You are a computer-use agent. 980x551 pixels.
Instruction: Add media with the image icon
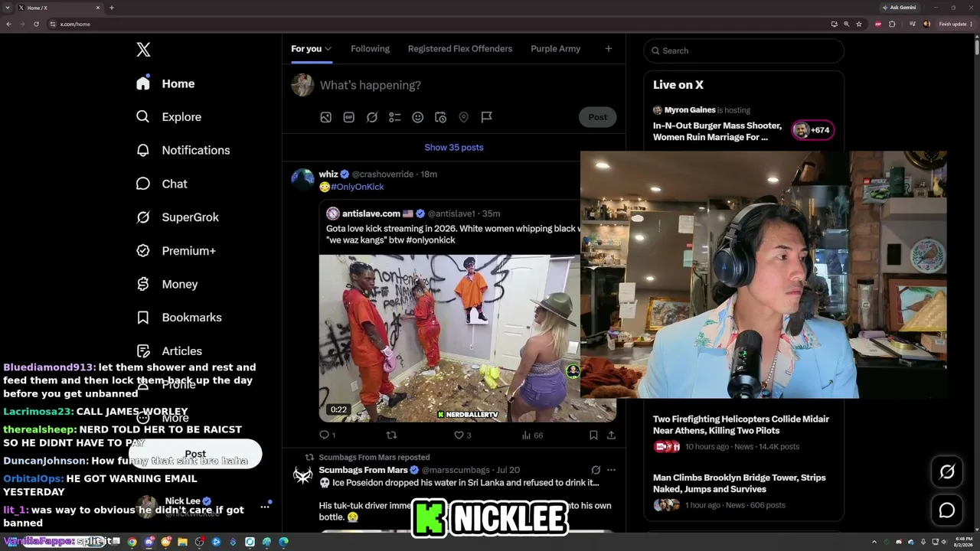point(326,117)
